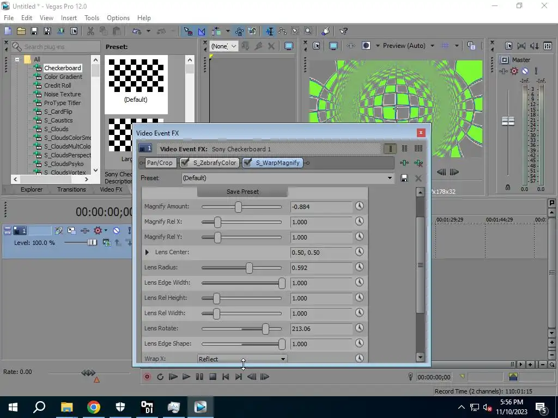Open the Preview (Auto) quality dropdown
The height and width of the screenshot is (418, 558).
pos(432,46)
